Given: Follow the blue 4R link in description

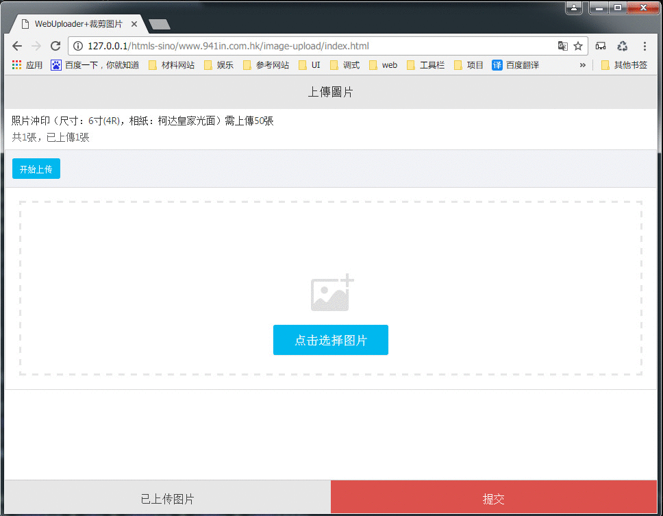Looking at the screenshot, I should click(x=110, y=119).
